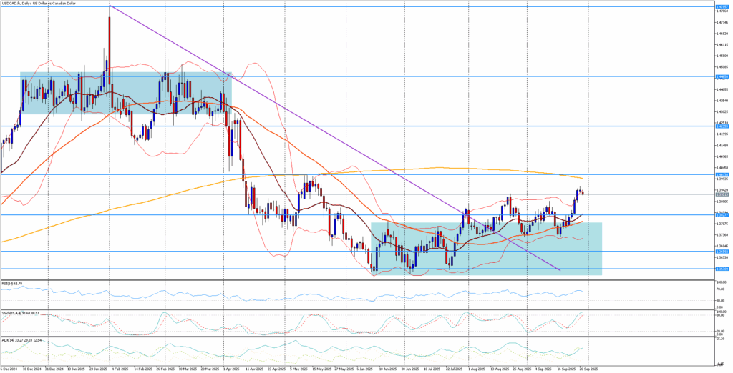Select the yellow long-term moving average line

pos(429,169)
